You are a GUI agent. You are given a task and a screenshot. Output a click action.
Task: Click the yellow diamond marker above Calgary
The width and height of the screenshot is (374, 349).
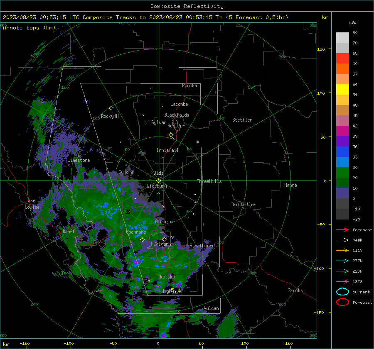pyautogui.click(x=164, y=239)
